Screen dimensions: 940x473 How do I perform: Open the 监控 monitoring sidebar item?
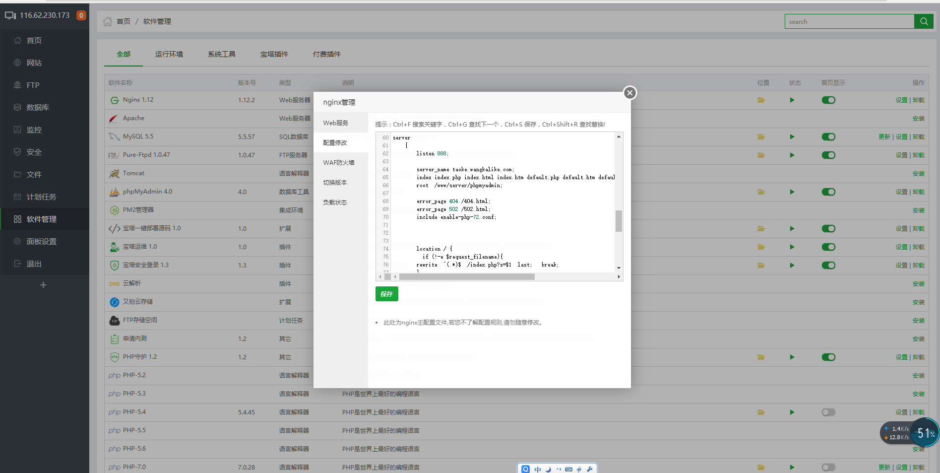pyautogui.click(x=33, y=130)
